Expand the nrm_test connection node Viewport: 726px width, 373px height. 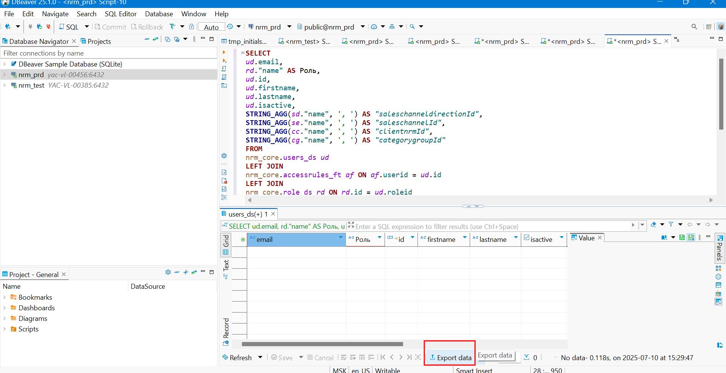point(5,85)
